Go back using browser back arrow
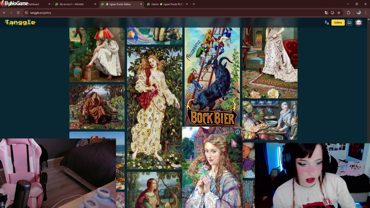Viewport: 370px width, 208px height. [4, 13]
